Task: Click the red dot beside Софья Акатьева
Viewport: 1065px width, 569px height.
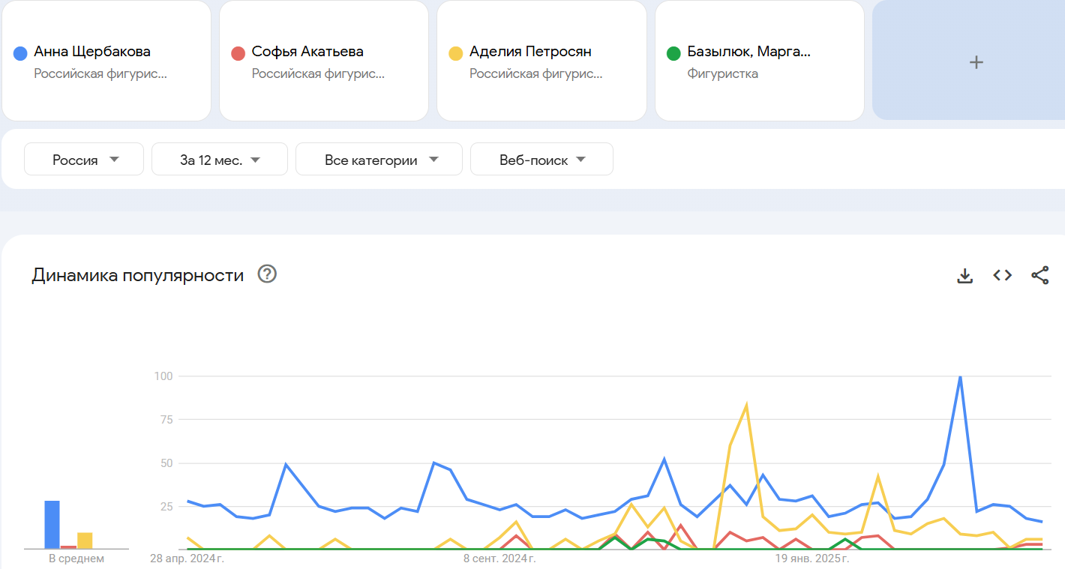Action: click(238, 53)
